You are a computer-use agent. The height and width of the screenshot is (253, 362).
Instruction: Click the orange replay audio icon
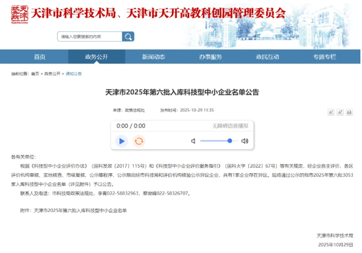pyautogui.click(x=139, y=141)
